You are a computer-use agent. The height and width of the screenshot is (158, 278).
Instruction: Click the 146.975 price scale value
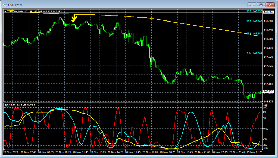point(268,102)
